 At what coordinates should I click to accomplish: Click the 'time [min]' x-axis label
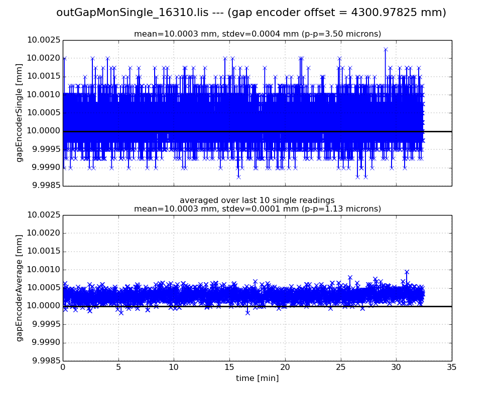coord(257,378)
